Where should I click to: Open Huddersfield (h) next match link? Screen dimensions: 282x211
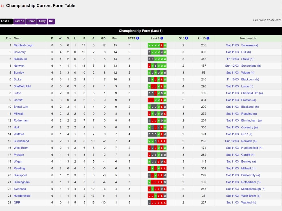pyautogui.click(x=252, y=148)
